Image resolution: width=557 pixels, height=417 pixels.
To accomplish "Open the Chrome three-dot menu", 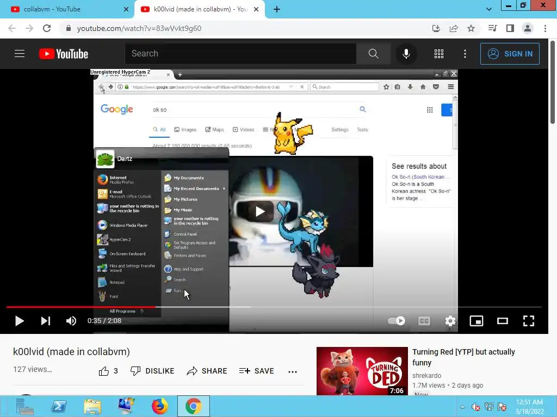I will click(545, 28).
